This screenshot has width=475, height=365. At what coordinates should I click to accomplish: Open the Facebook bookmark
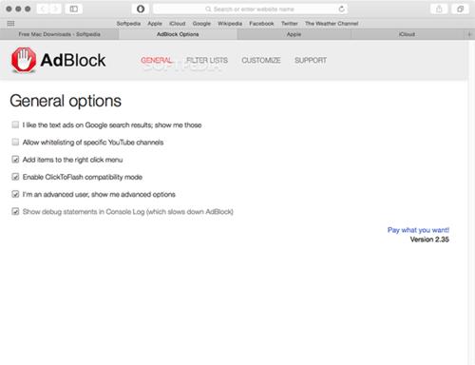click(261, 24)
